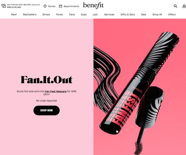The width and height of the screenshot is (186, 155).
Task: Open Gifts & Sets menu
Action: (128, 14)
